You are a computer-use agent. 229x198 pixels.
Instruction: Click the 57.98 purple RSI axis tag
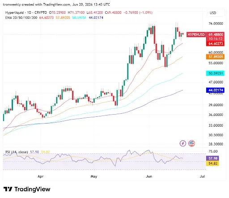coord(212,158)
